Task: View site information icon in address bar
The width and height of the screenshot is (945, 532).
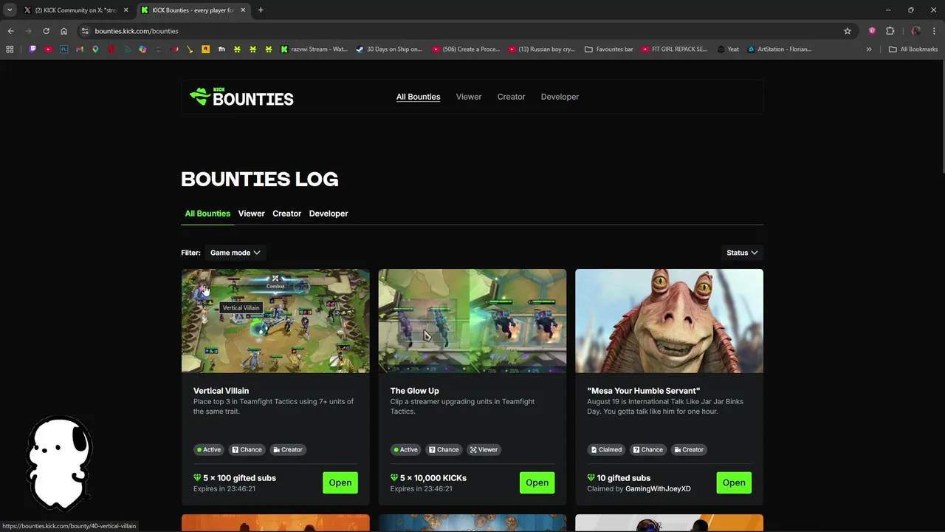Action: [x=85, y=31]
